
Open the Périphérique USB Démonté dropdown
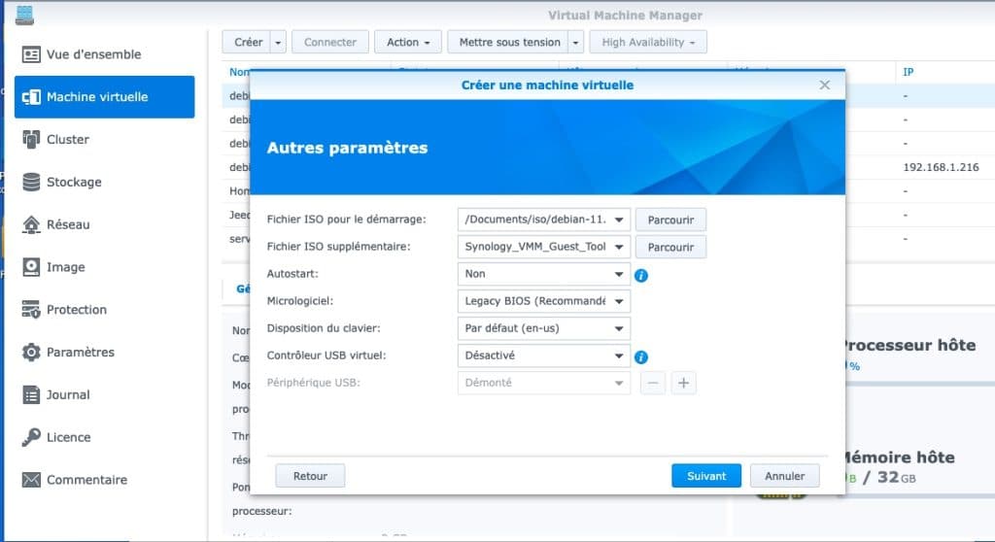[x=544, y=383]
